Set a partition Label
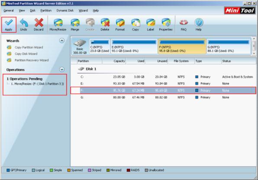 (x=151, y=25)
